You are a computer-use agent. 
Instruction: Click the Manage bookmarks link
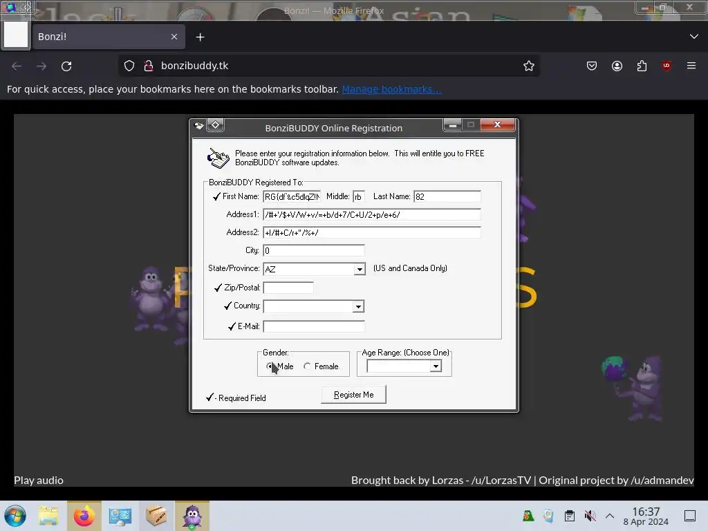[391, 89]
